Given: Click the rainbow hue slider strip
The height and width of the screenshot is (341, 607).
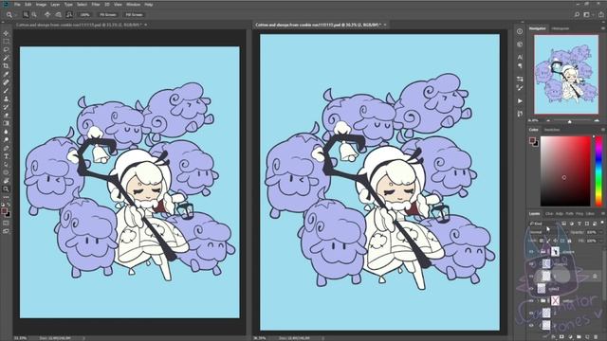Looking at the screenshot, I should [x=598, y=170].
